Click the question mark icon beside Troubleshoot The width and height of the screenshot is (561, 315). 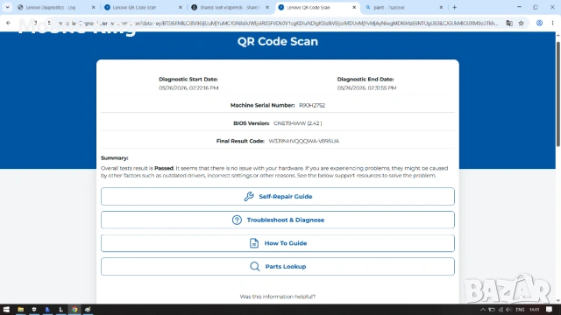[x=237, y=220]
